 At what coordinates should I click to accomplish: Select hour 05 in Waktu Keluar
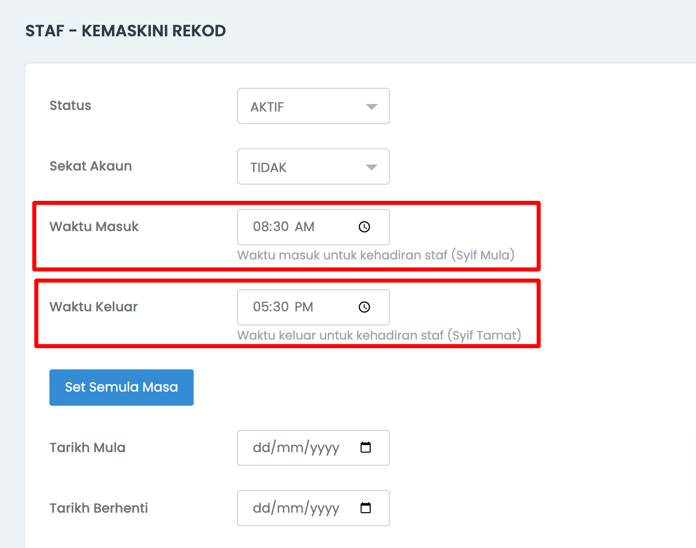click(x=261, y=307)
